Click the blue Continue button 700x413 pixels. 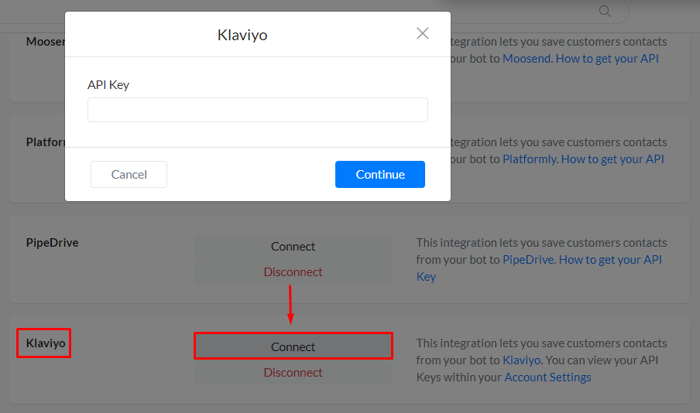pos(379,174)
